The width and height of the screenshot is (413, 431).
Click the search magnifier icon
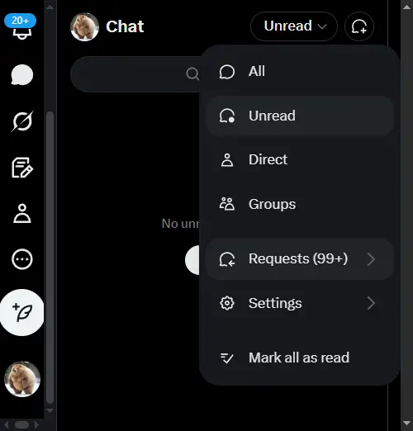point(192,74)
